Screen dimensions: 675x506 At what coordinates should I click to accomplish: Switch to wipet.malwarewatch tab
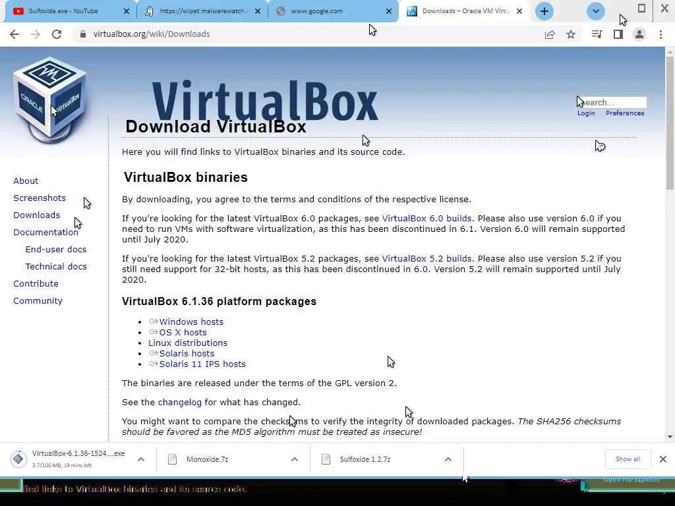202,11
